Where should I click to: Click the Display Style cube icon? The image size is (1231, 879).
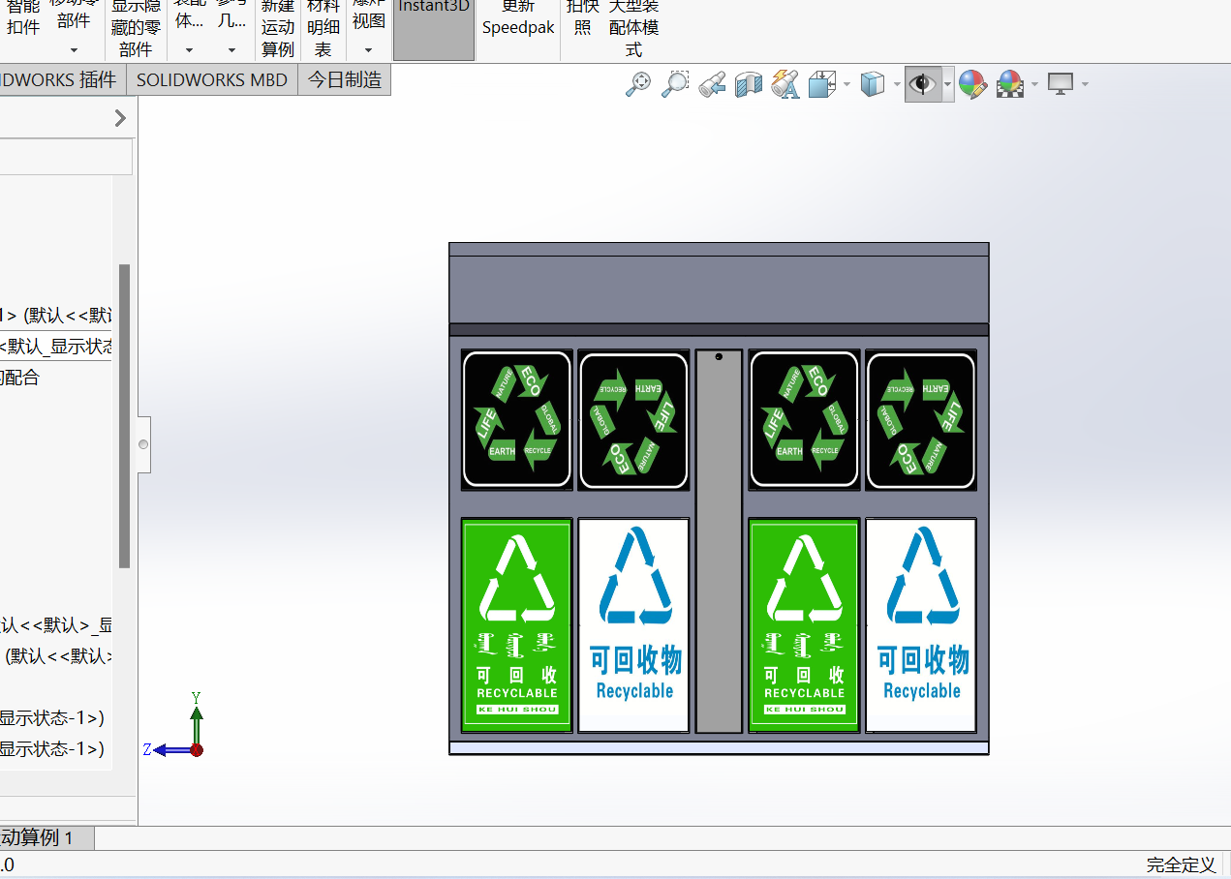873,84
